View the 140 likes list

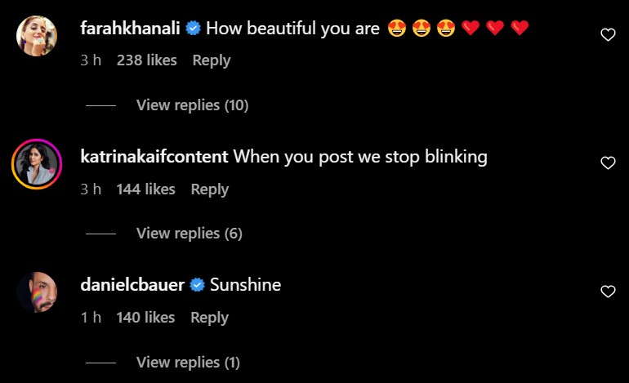[146, 318]
